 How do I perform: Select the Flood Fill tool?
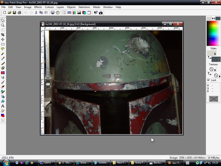[x=3, y=101]
